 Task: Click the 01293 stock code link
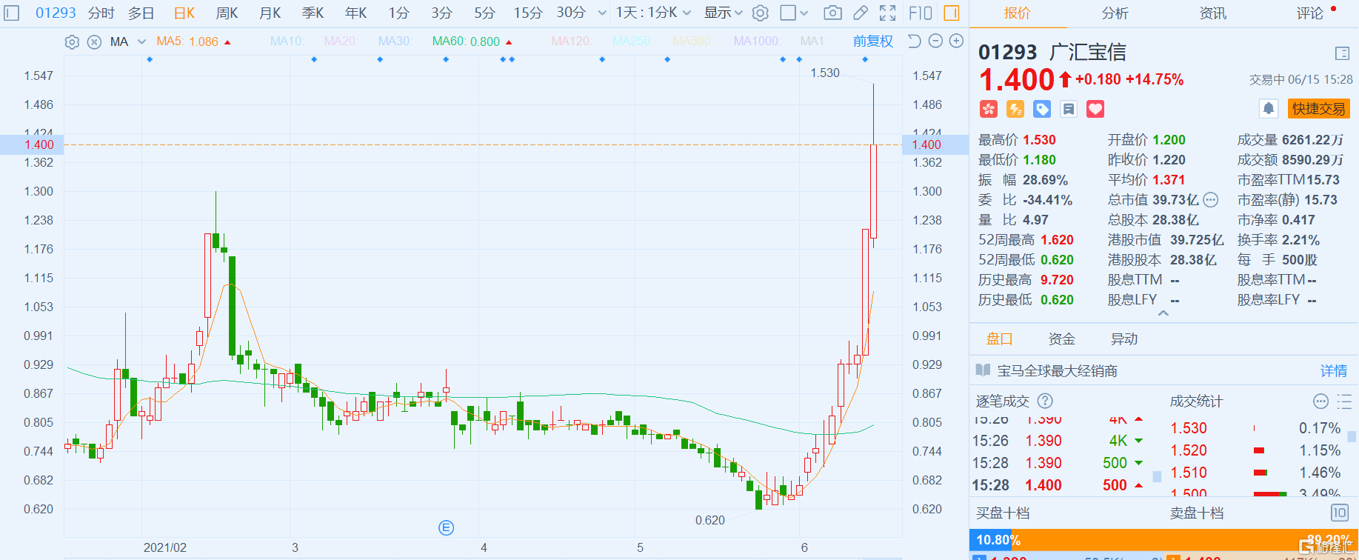(x=56, y=13)
